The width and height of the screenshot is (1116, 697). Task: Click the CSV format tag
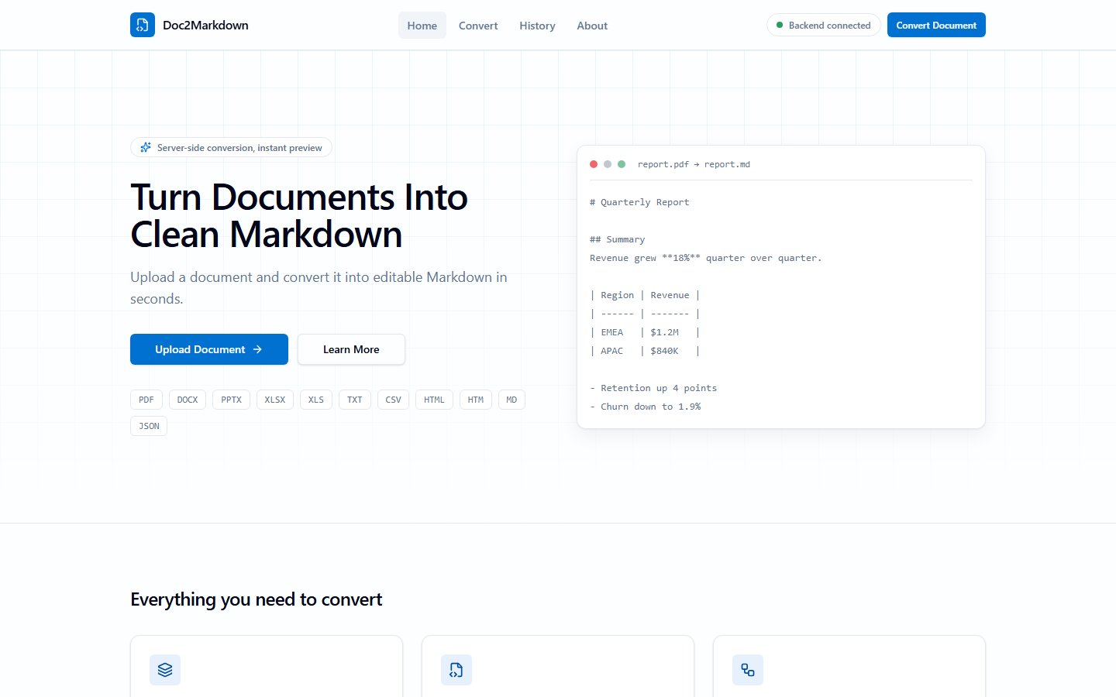tap(394, 400)
